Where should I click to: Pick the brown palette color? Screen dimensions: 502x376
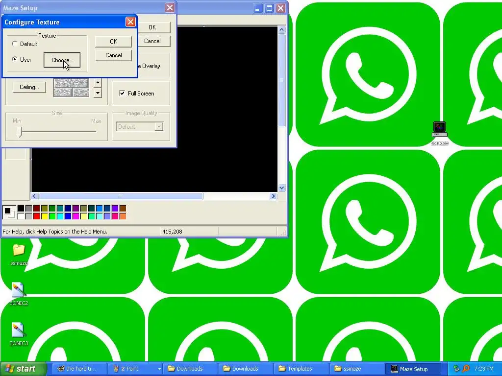[x=123, y=209]
